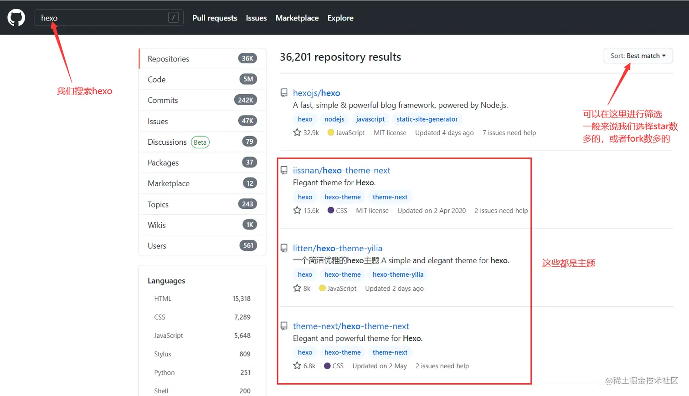
Task: Click the slash shortcut key icon in search box
Action: point(173,18)
